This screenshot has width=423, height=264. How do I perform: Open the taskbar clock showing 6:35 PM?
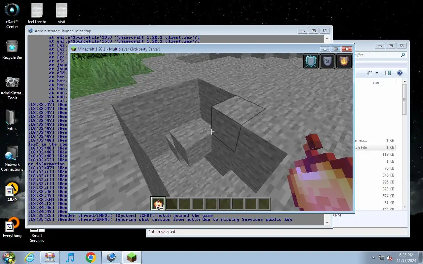point(406,258)
